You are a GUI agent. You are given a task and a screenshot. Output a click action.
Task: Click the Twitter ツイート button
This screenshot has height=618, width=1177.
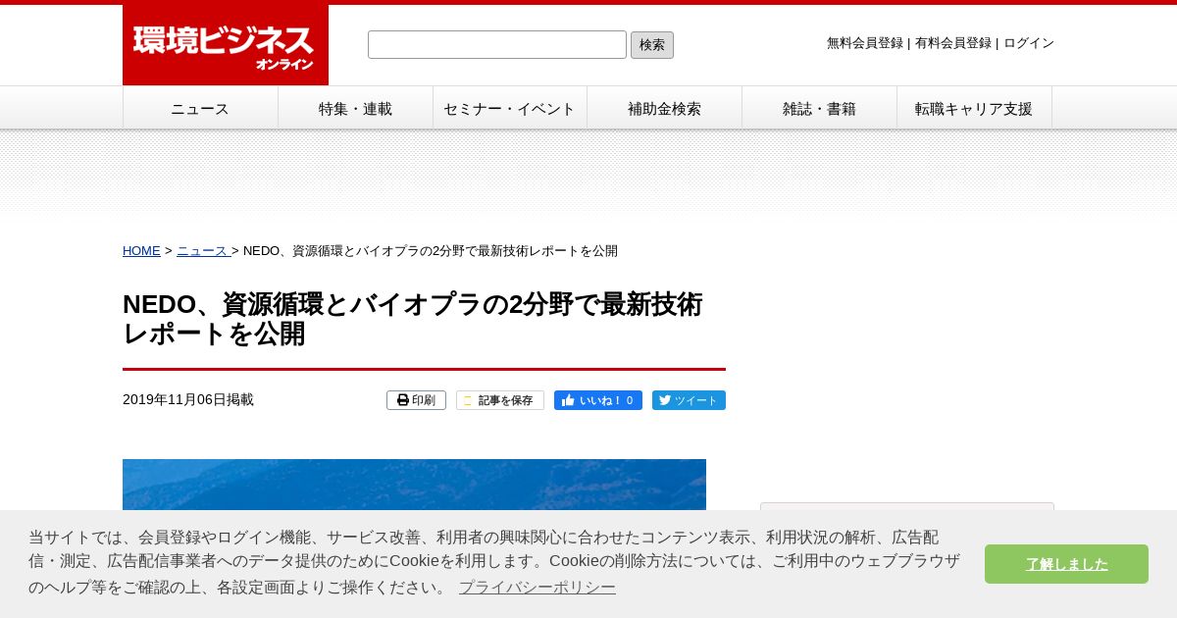pos(689,400)
